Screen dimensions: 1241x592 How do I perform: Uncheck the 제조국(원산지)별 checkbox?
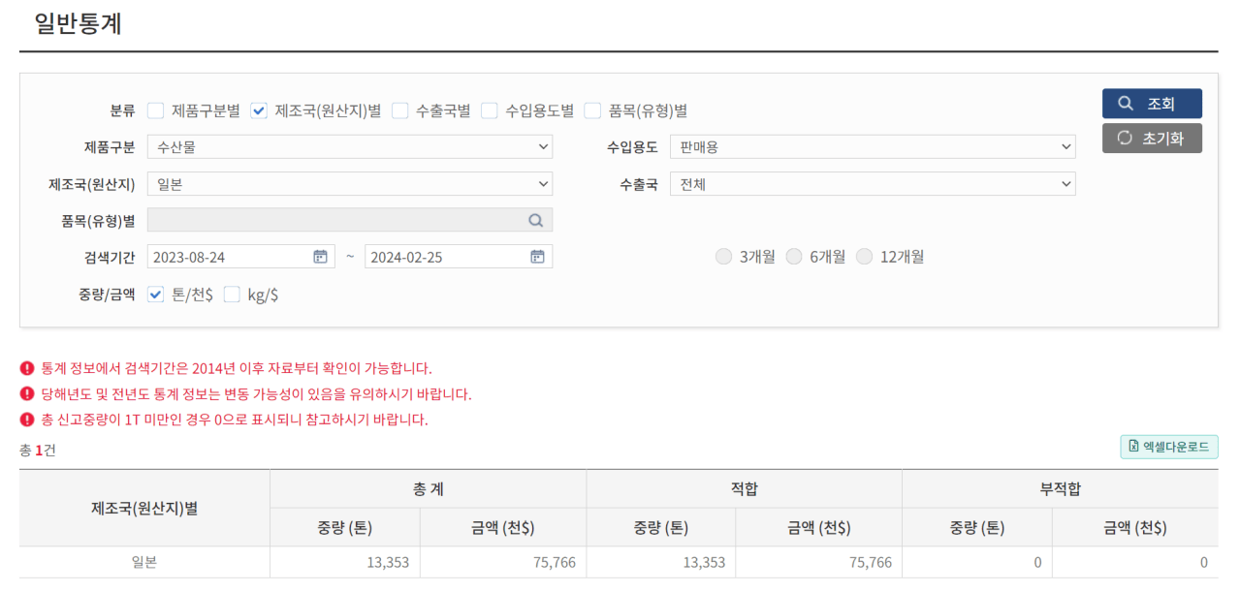coord(259,110)
